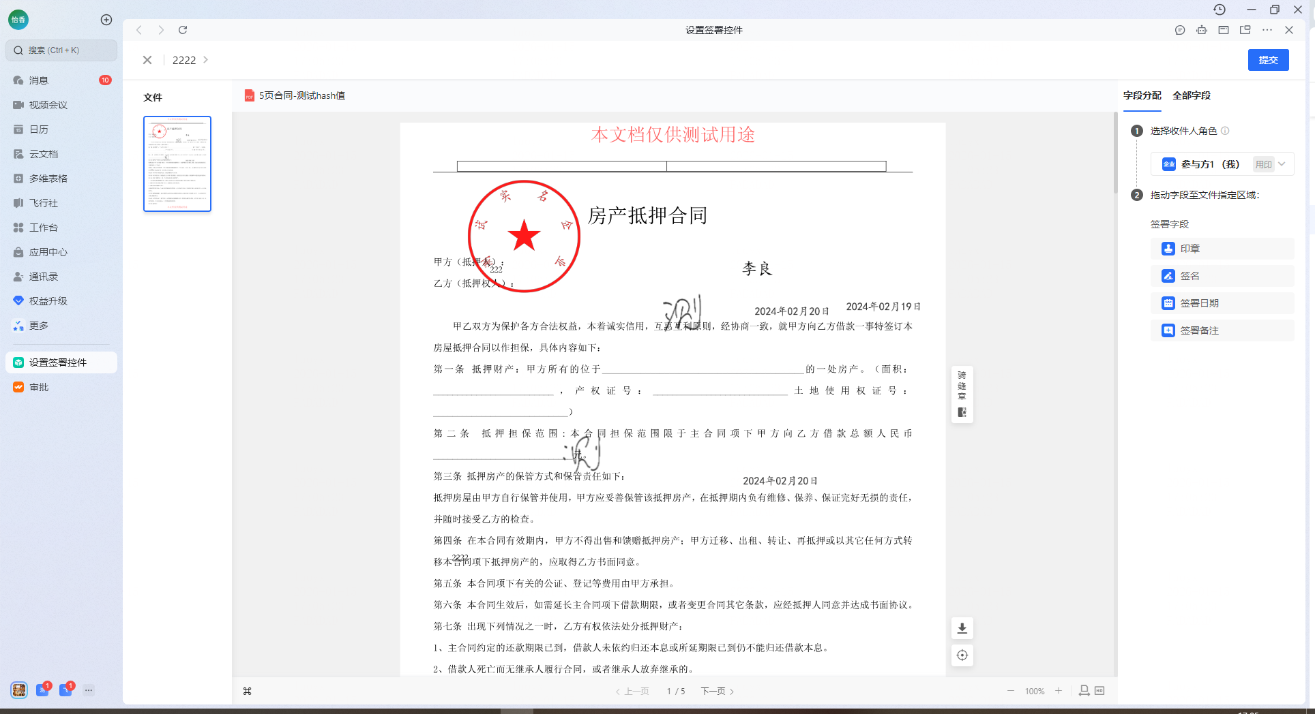Go to next page with 下一页
Screen dimensions: 1315x714
(717, 691)
